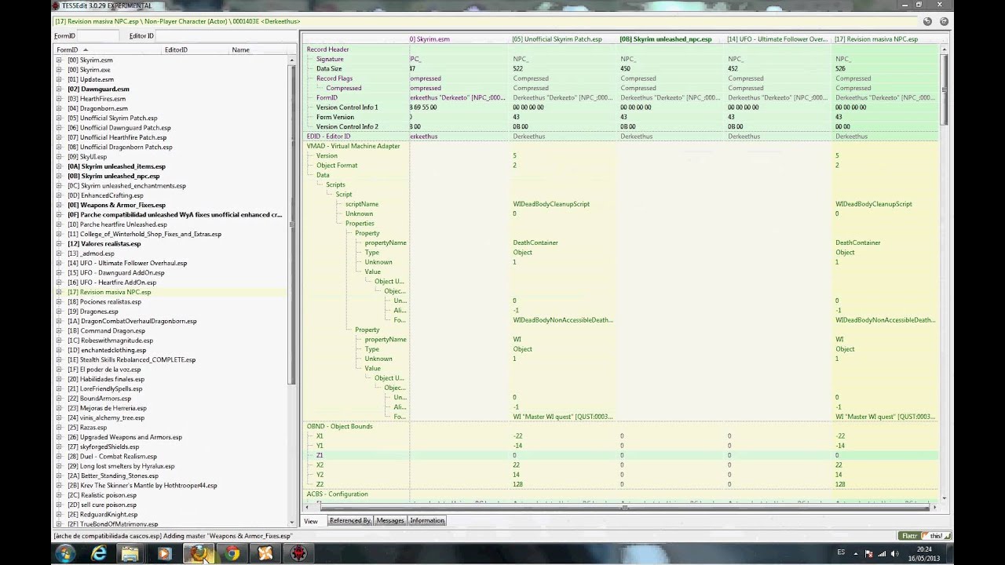Sort by the Name column header
Screen dimensions: 1005x565
pos(258,49)
